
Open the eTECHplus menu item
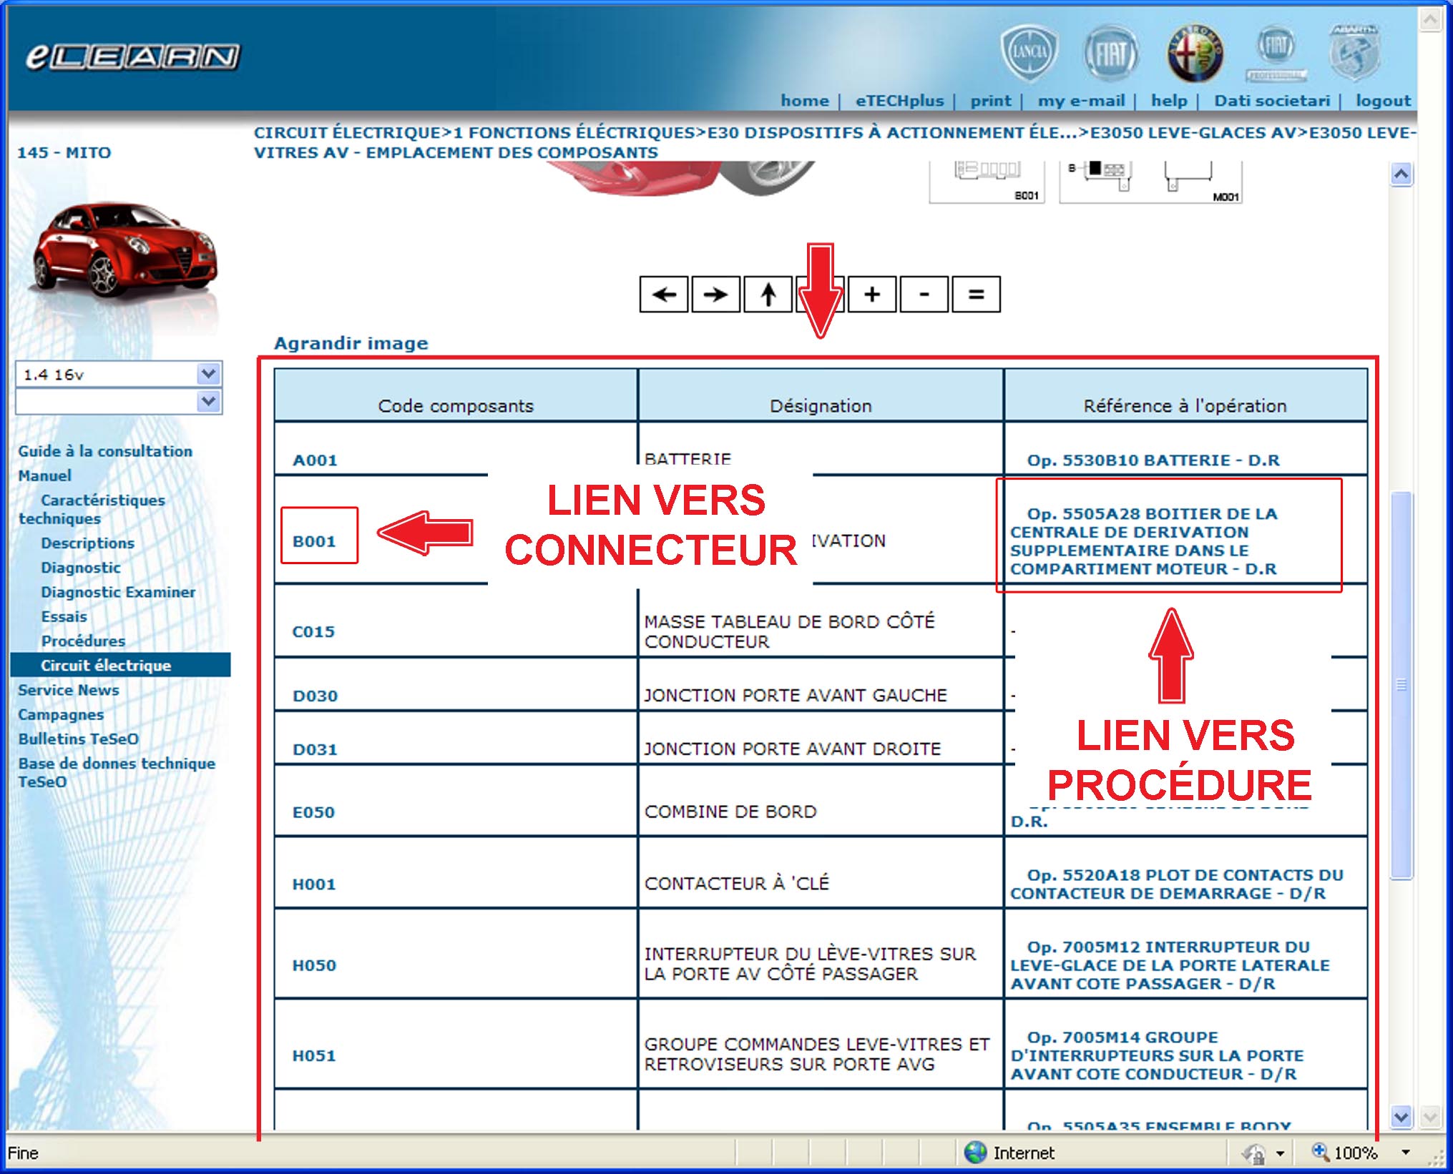pyautogui.click(x=899, y=101)
